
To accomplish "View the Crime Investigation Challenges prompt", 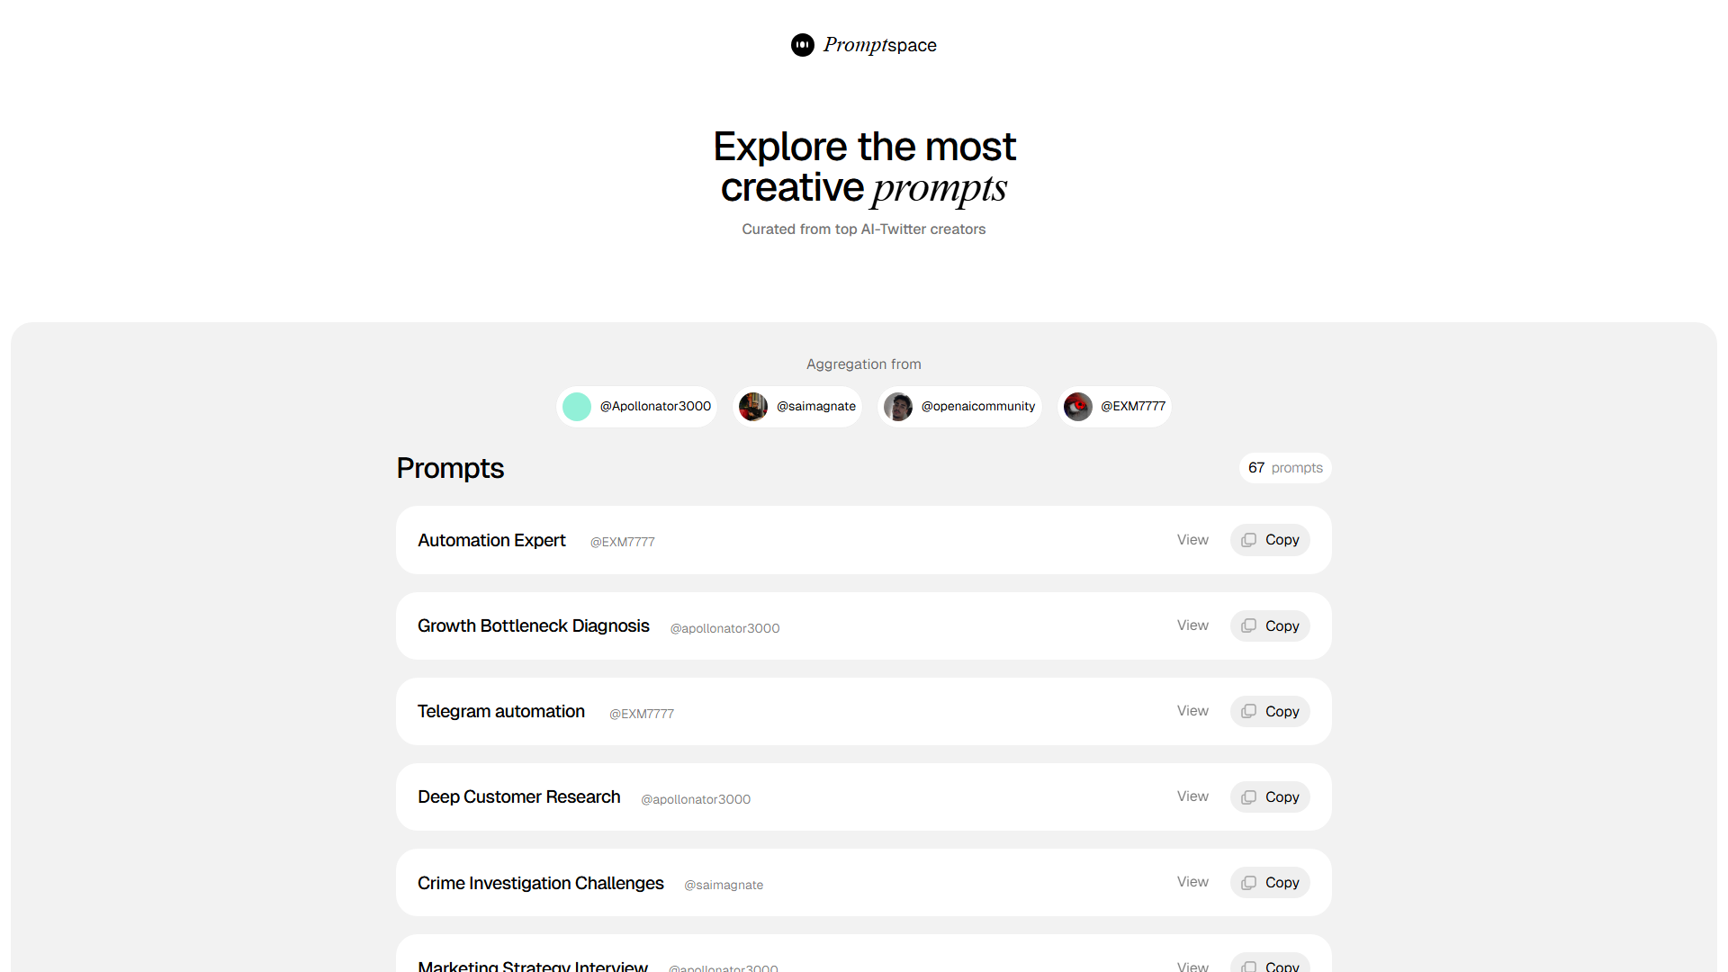I will [1192, 882].
